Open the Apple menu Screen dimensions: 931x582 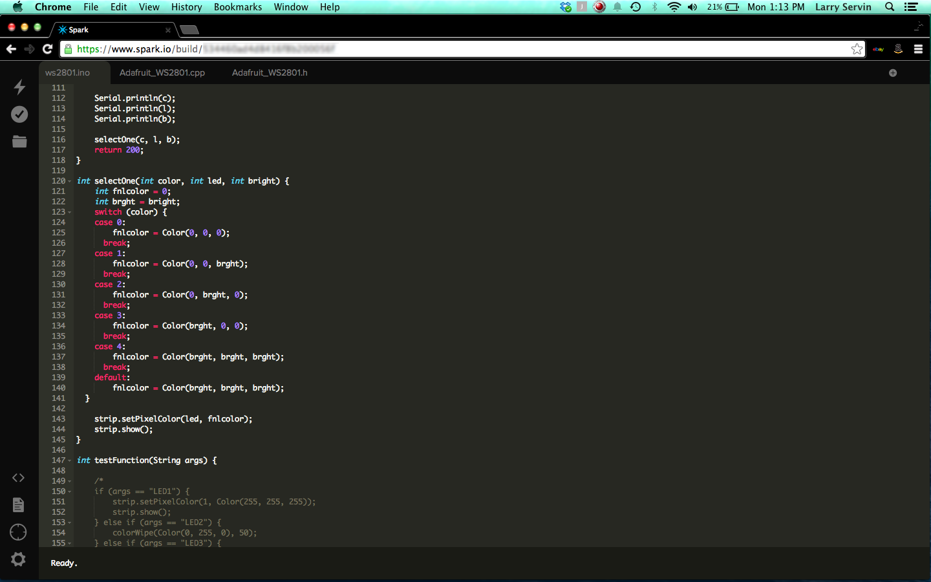[17, 7]
